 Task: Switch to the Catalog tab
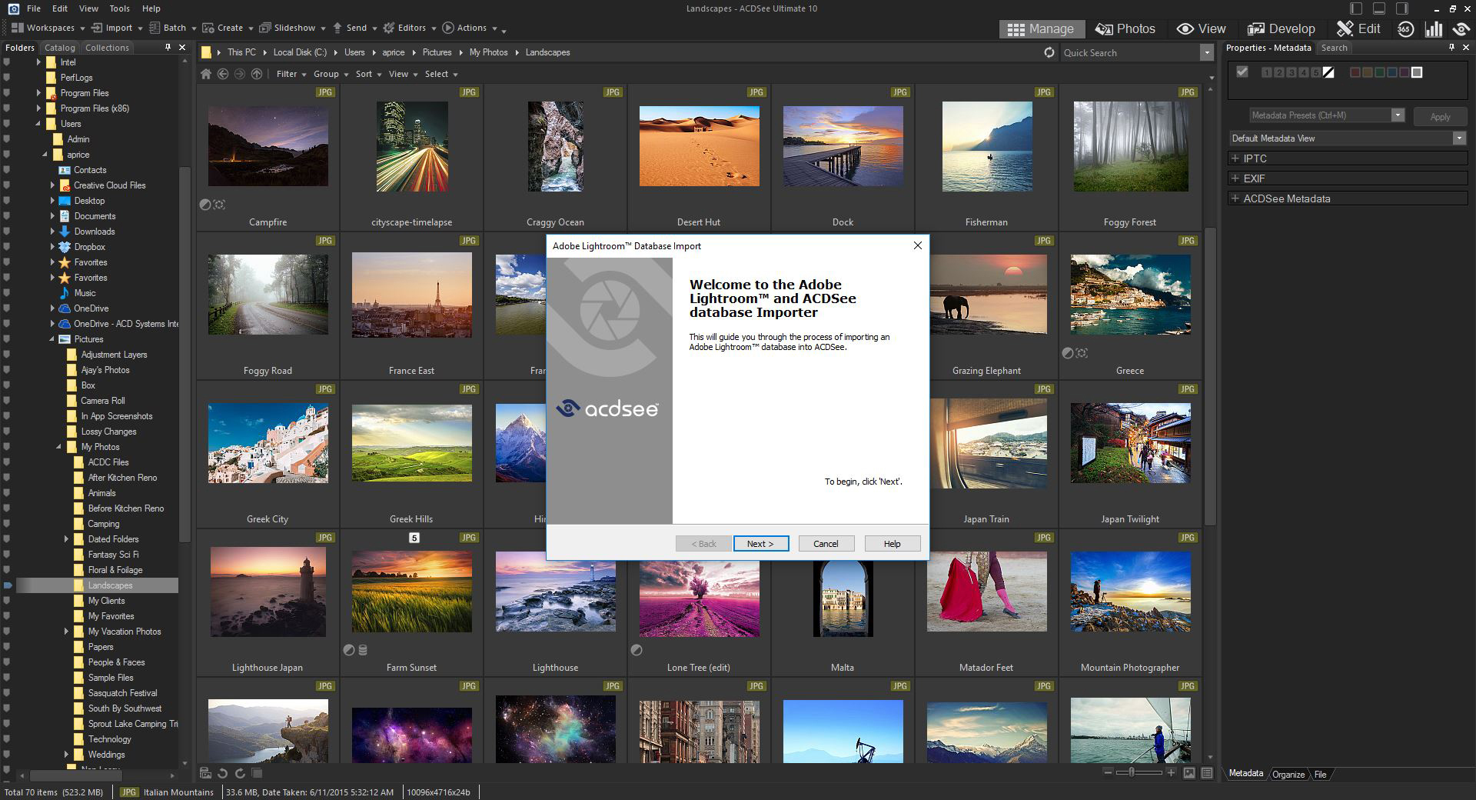[59, 48]
